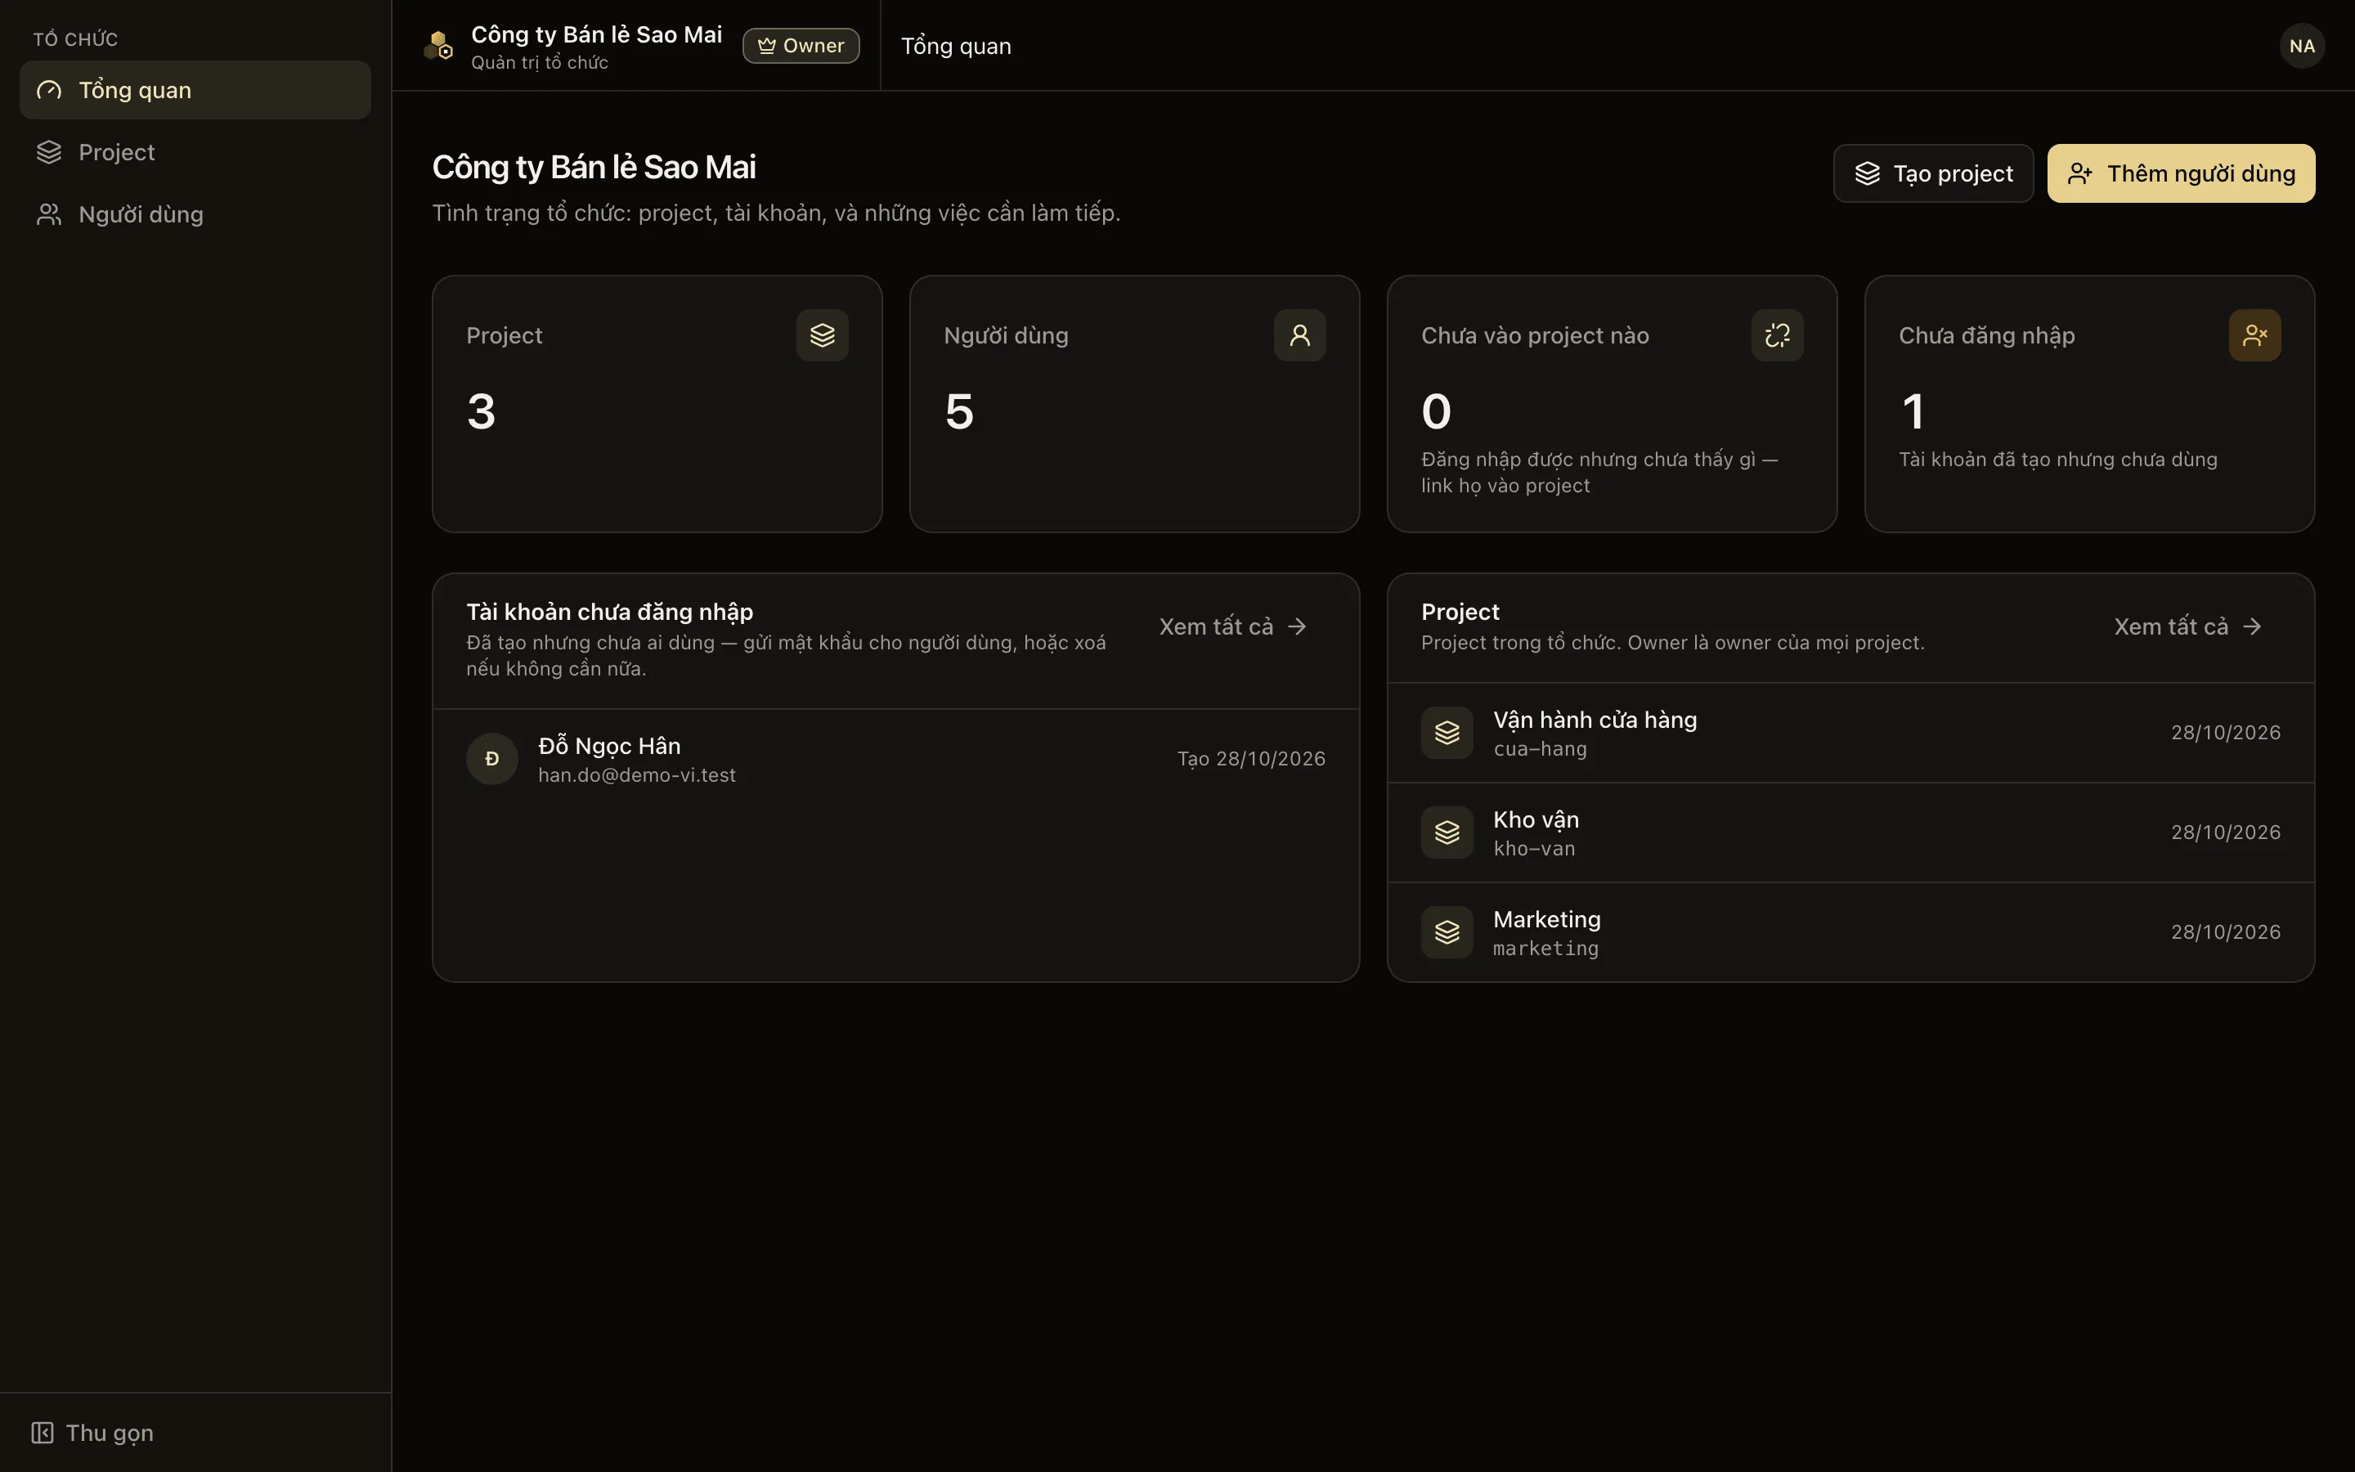Click the kho-van slug text
The image size is (2355, 1472).
click(x=1534, y=849)
